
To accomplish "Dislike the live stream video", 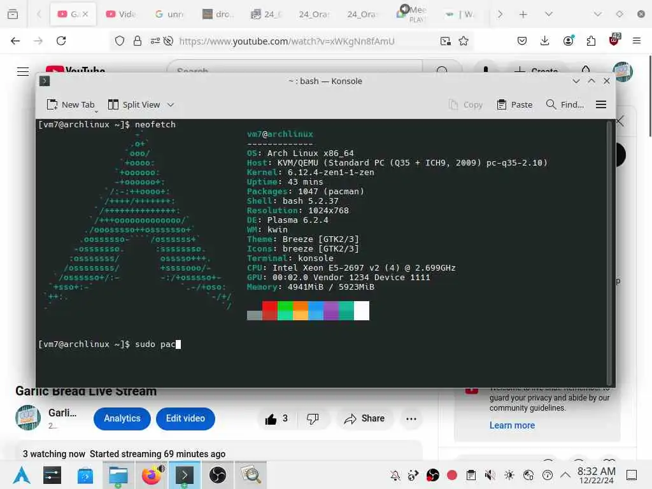I will [x=313, y=419].
